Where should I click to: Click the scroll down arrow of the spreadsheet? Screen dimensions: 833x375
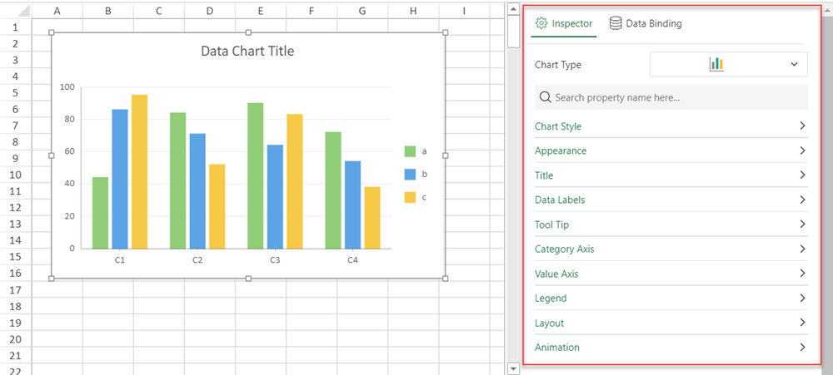(513, 369)
